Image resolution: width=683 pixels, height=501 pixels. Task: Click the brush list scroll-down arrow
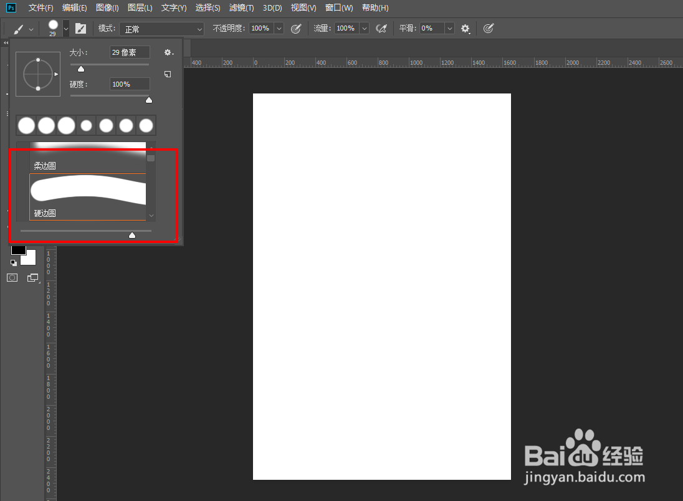[x=151, y=215]
